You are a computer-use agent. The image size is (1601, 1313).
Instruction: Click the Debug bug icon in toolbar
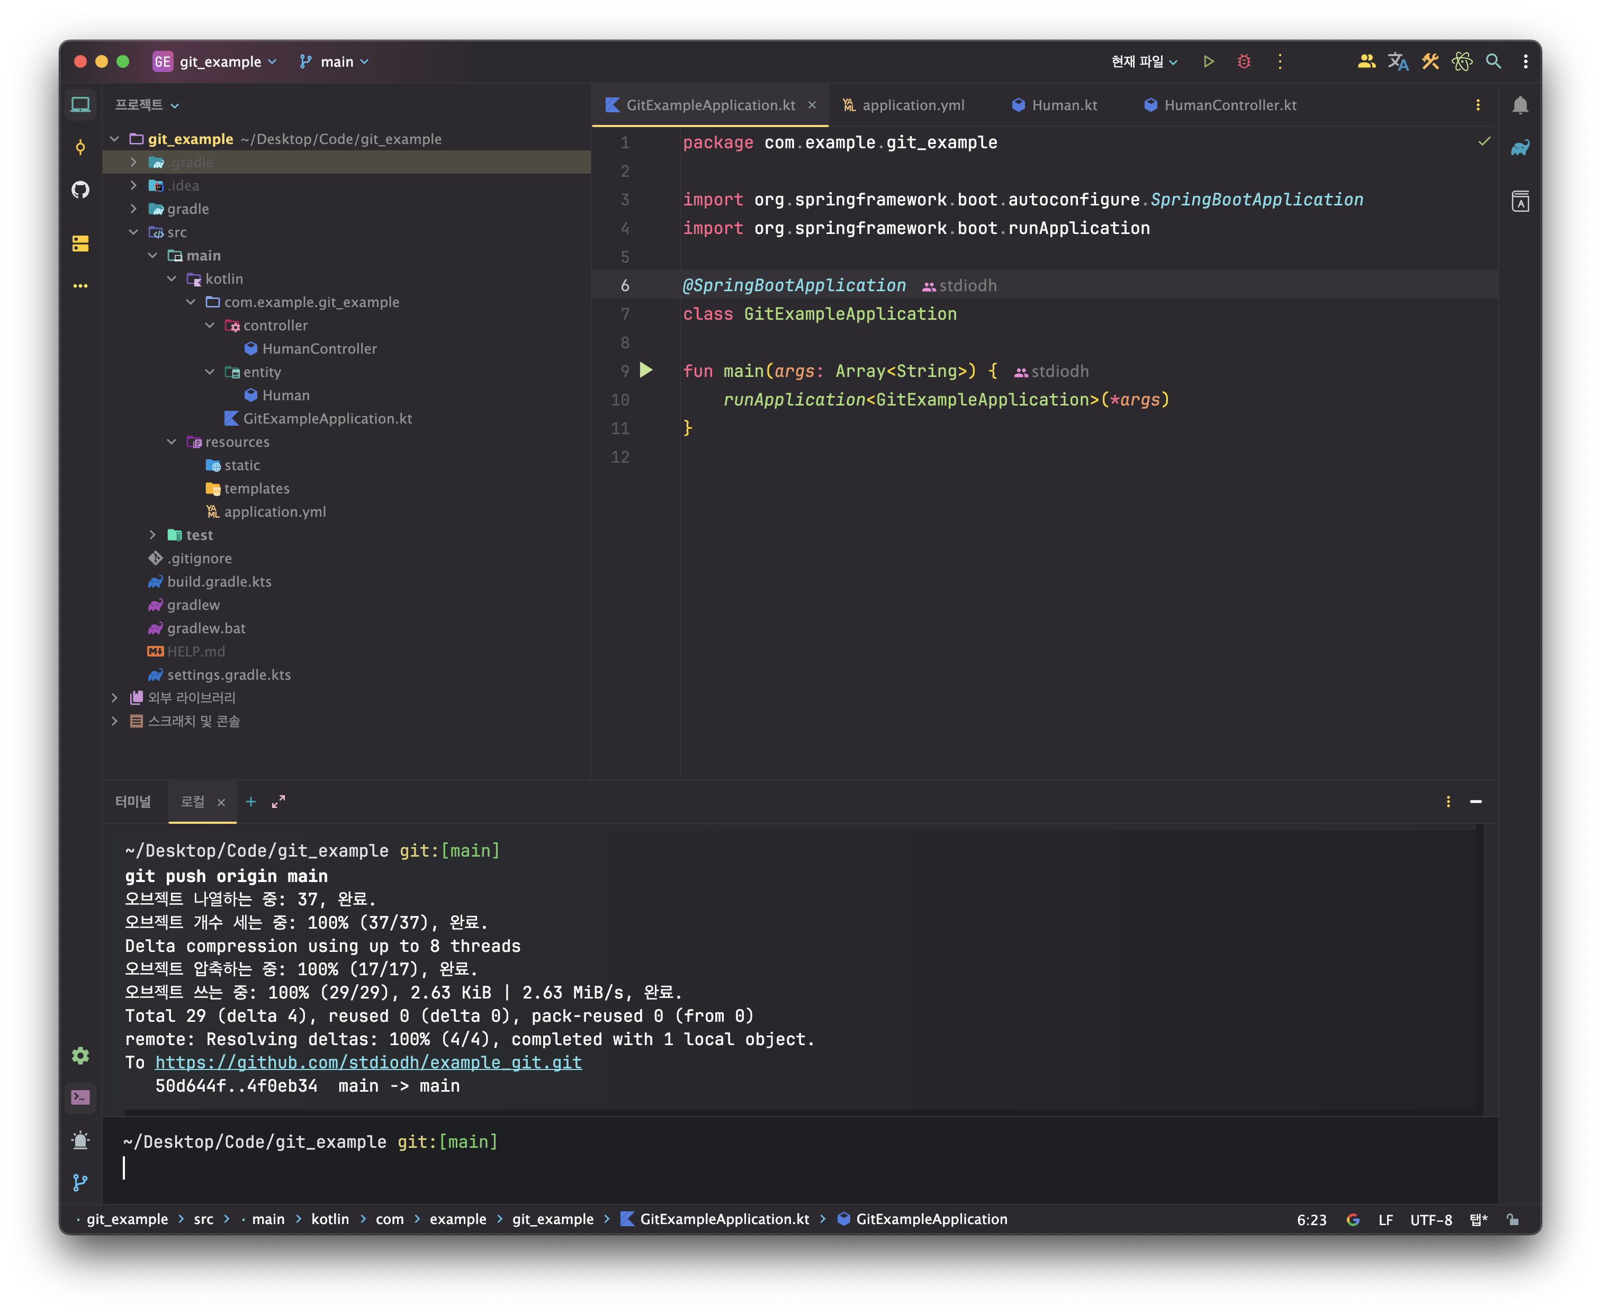pyautogui.click(x=1244, y=62)
